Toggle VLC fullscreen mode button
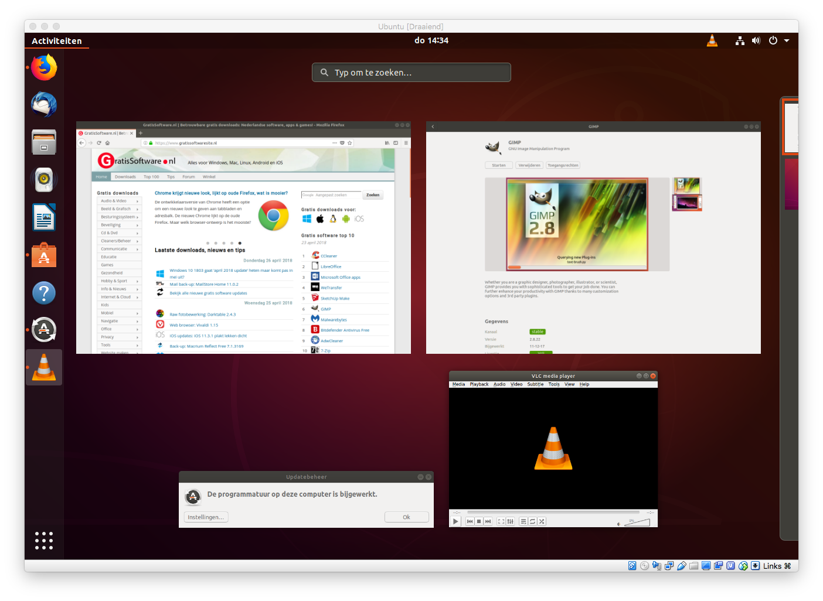Screen dimensions: 823x601 tap(501, 521)
